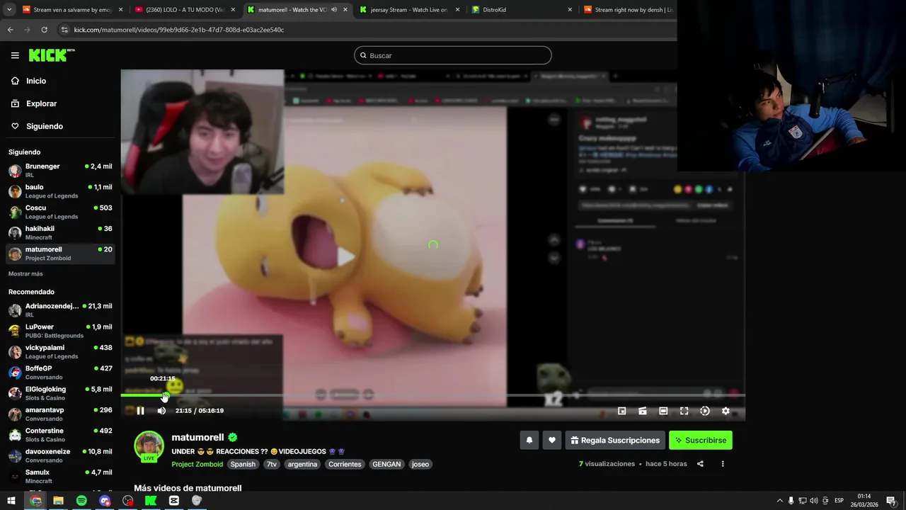The height and width of the screenshot is (510, 906).
Task: Select amarantavp recommended channel
Action: click(60, 414)
